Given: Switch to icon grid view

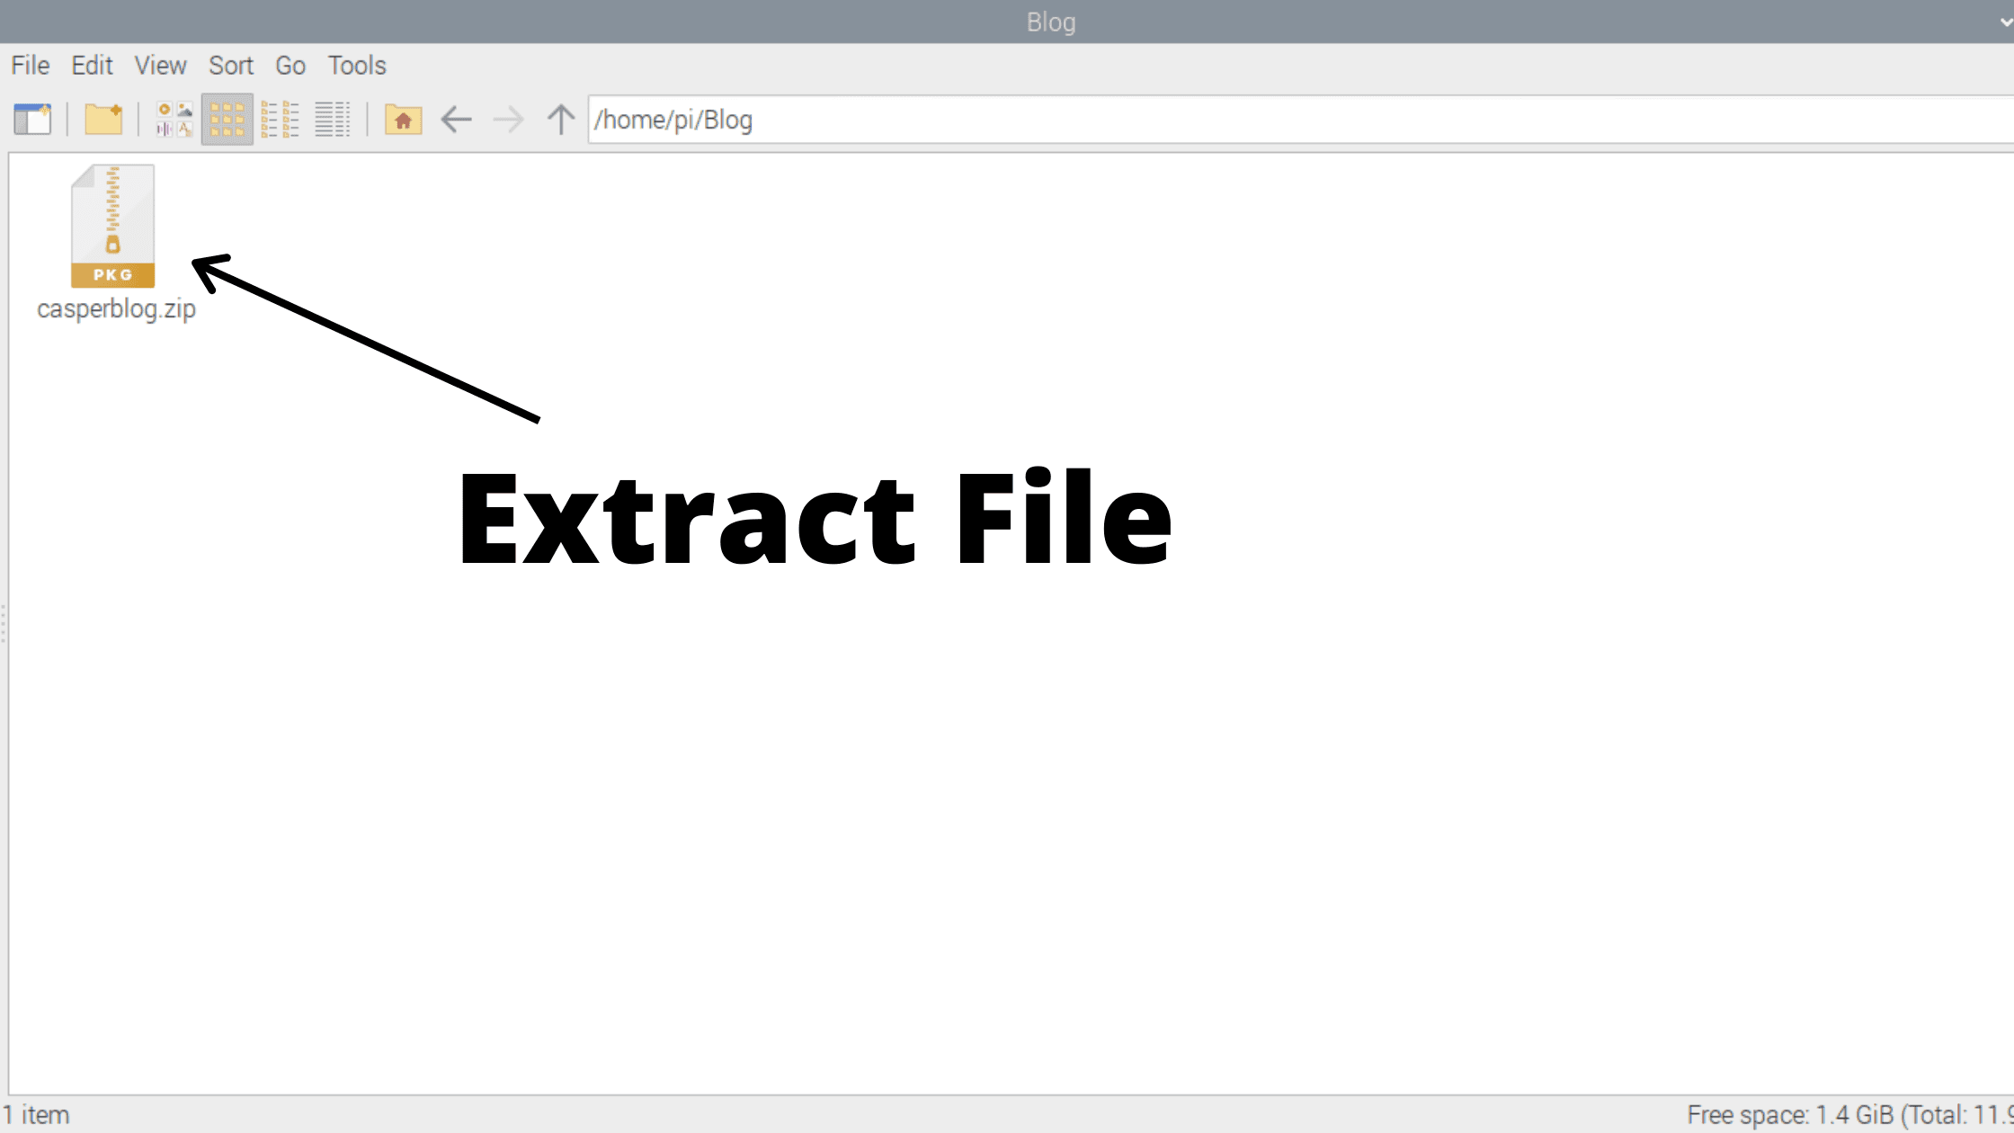Looking at the screenshot, I should (x=227, y=119).
